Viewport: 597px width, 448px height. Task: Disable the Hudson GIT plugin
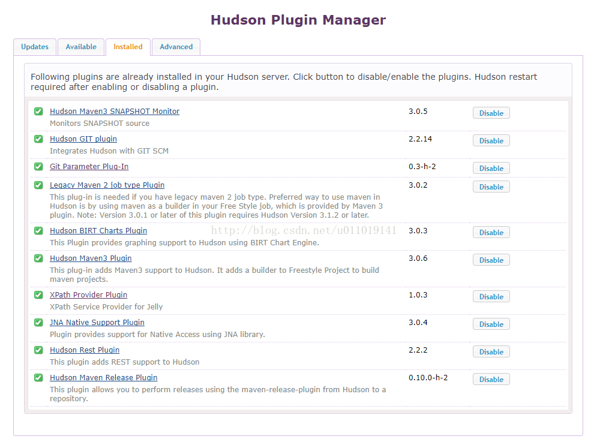[x=491, y=140]
